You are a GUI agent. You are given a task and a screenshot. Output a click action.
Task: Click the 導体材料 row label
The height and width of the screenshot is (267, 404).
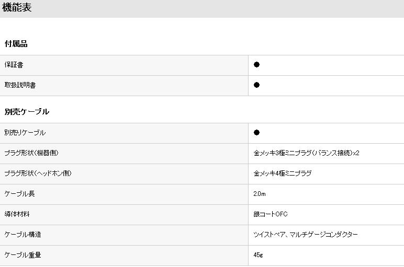[17, 214]
